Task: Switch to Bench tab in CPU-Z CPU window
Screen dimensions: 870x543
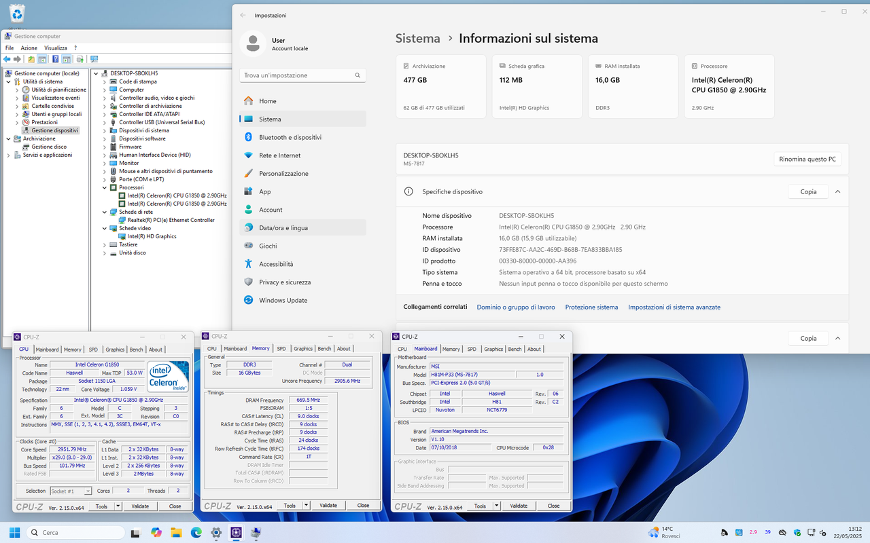Action: click(137, 350)
